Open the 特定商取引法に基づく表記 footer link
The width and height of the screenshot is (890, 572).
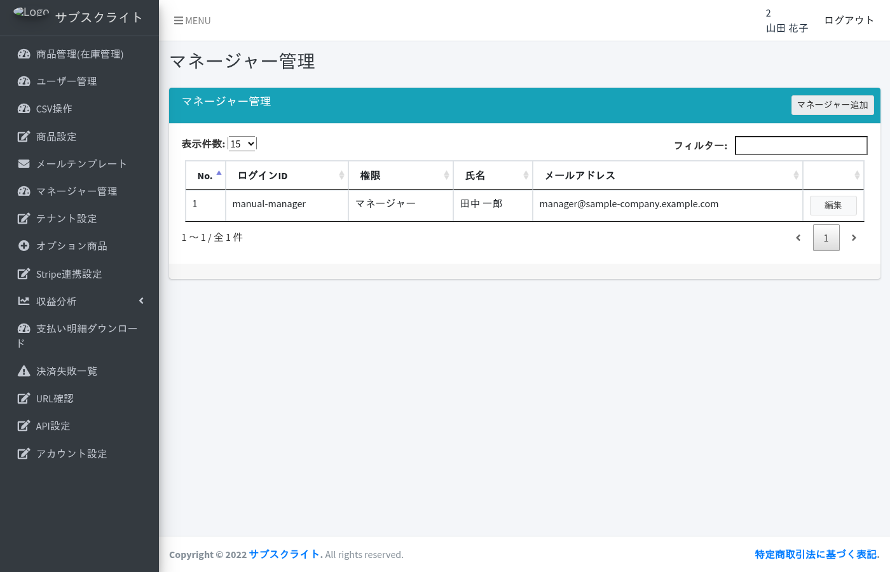[816, 554]
